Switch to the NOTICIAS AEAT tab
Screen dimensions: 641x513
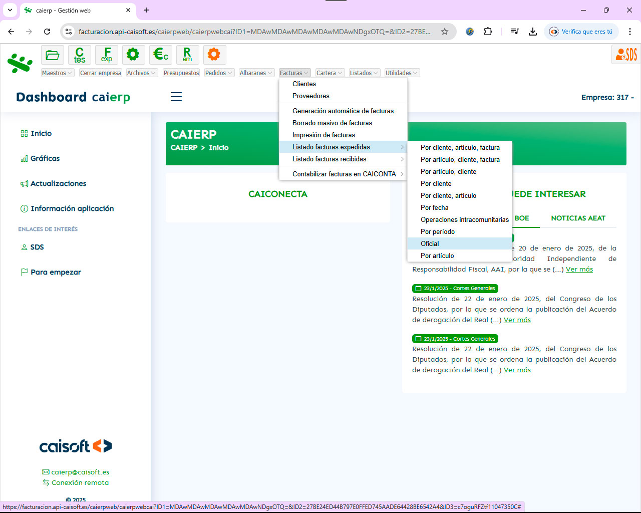click(x=578, y=218)
